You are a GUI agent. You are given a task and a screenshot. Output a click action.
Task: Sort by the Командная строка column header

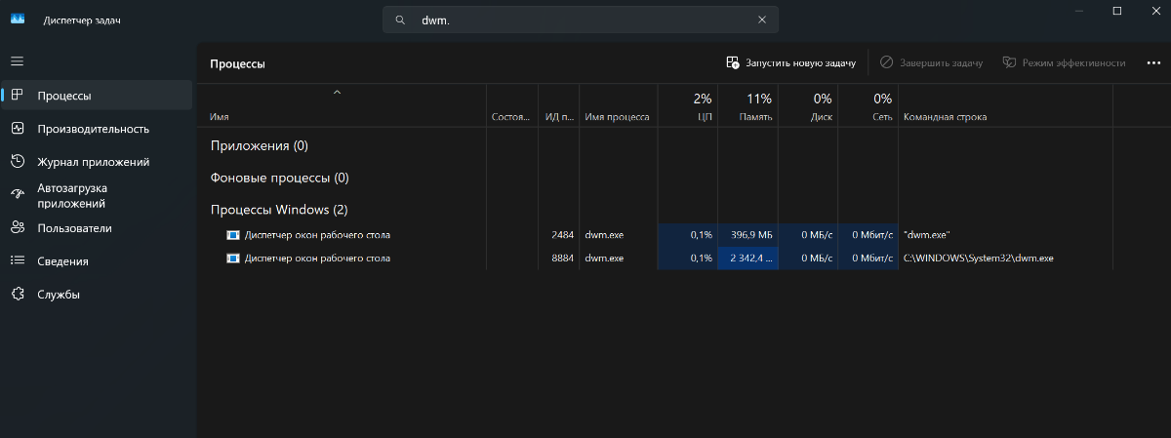(1005, 105)
